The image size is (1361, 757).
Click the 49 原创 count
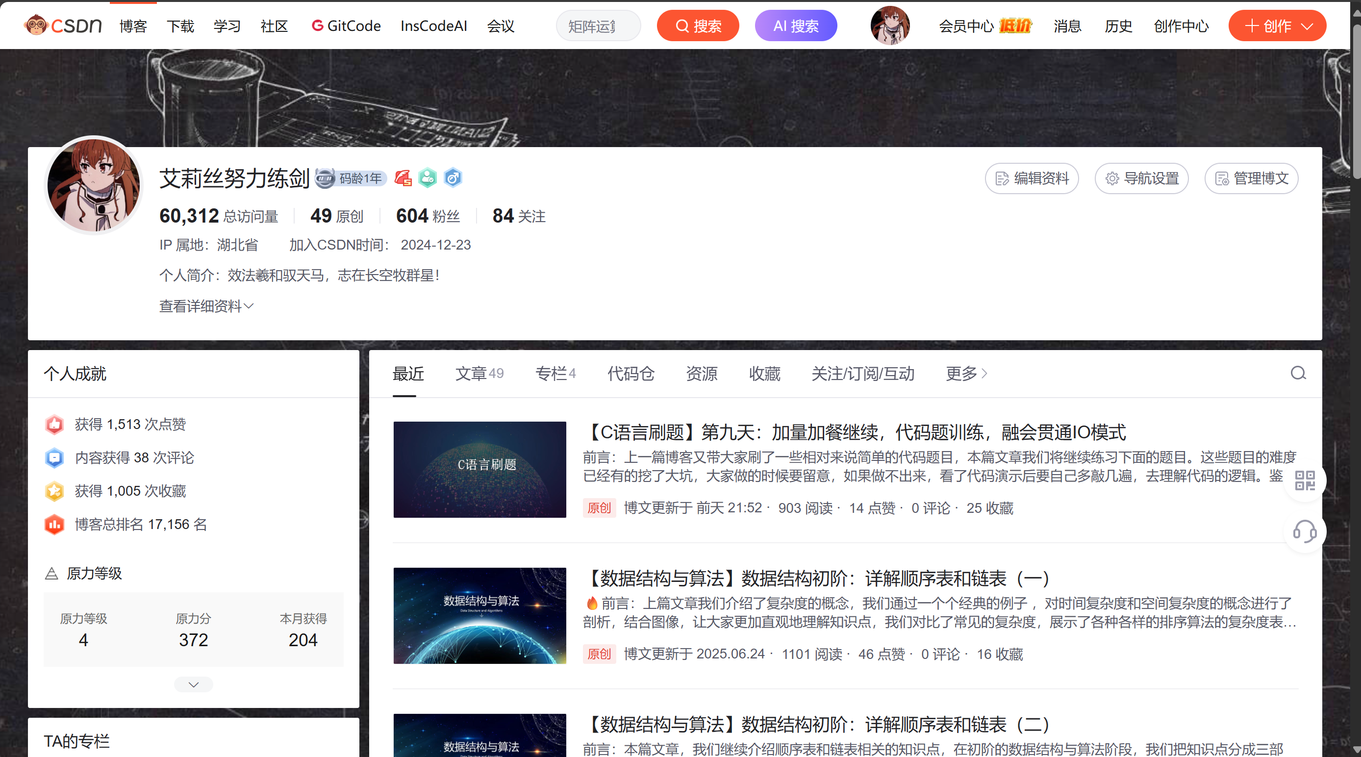(x=337, y=216)
